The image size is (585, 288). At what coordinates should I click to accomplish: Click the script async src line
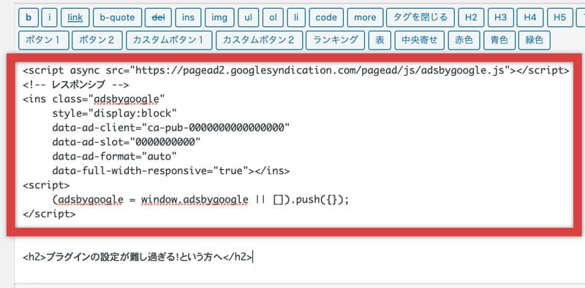296,70
